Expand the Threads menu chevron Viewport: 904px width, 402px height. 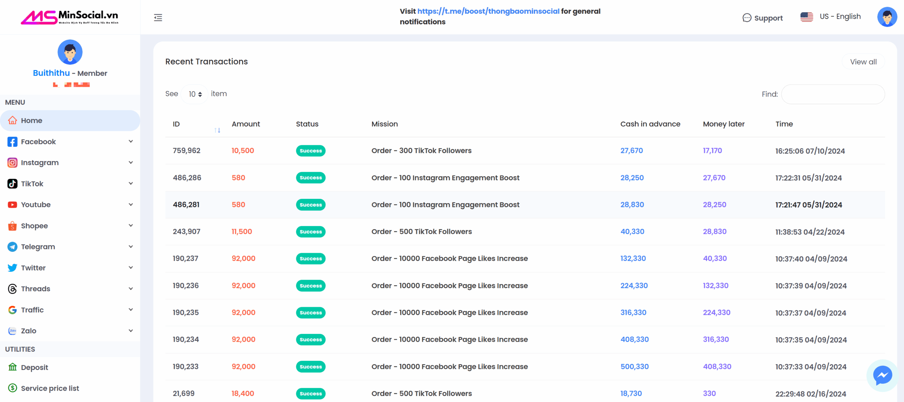pyautogui.click(x=131, y=288)
